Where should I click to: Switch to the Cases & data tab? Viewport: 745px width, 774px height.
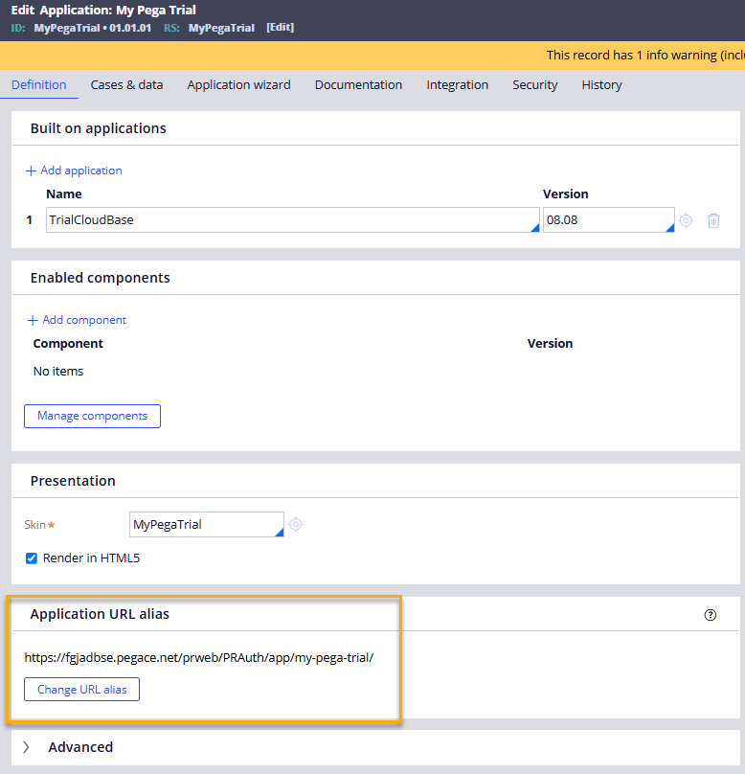pos(126,84)
